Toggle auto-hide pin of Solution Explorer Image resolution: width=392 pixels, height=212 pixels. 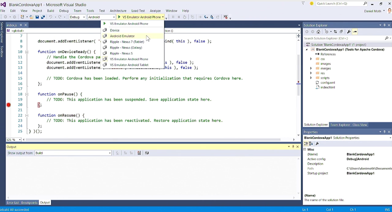385,25
